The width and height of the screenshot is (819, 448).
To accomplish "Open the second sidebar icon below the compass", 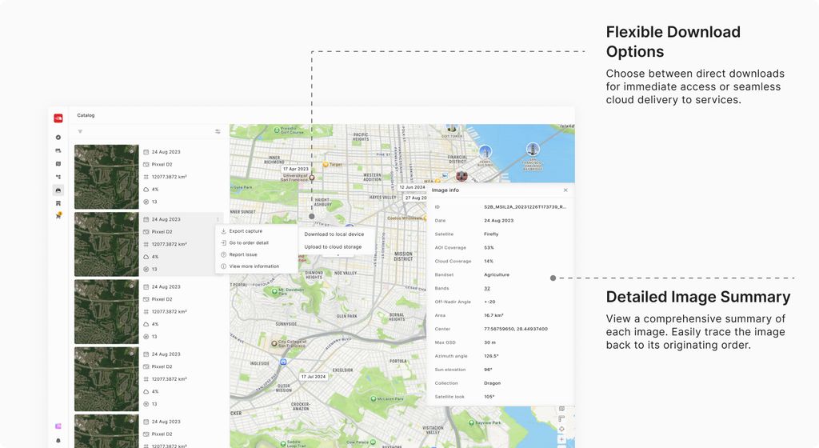I will point(58,150).
